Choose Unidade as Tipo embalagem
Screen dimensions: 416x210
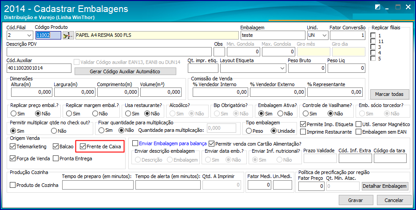tap(273, 131)
